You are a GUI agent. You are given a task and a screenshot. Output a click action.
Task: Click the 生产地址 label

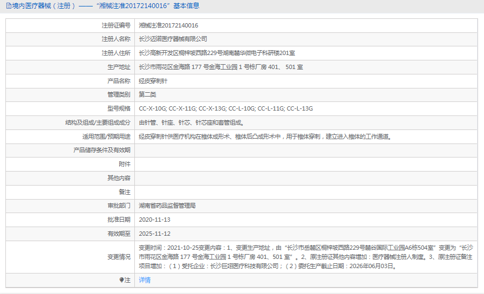tap(119, 67)
